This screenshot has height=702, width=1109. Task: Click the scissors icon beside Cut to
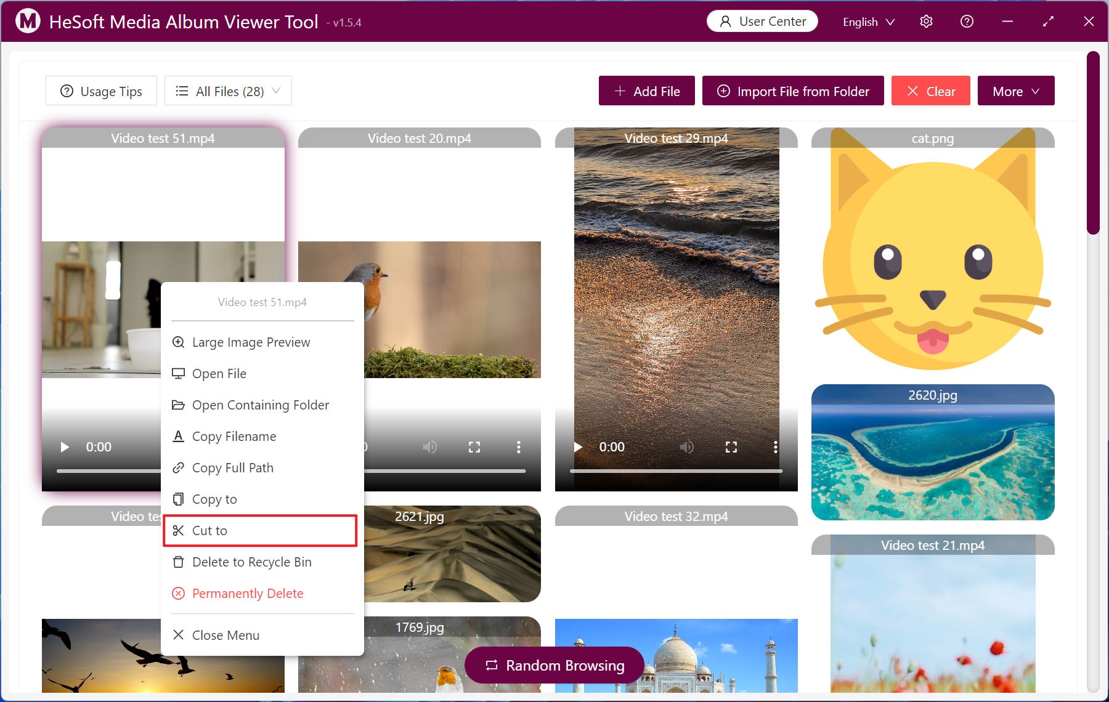[x=178, y=530]
